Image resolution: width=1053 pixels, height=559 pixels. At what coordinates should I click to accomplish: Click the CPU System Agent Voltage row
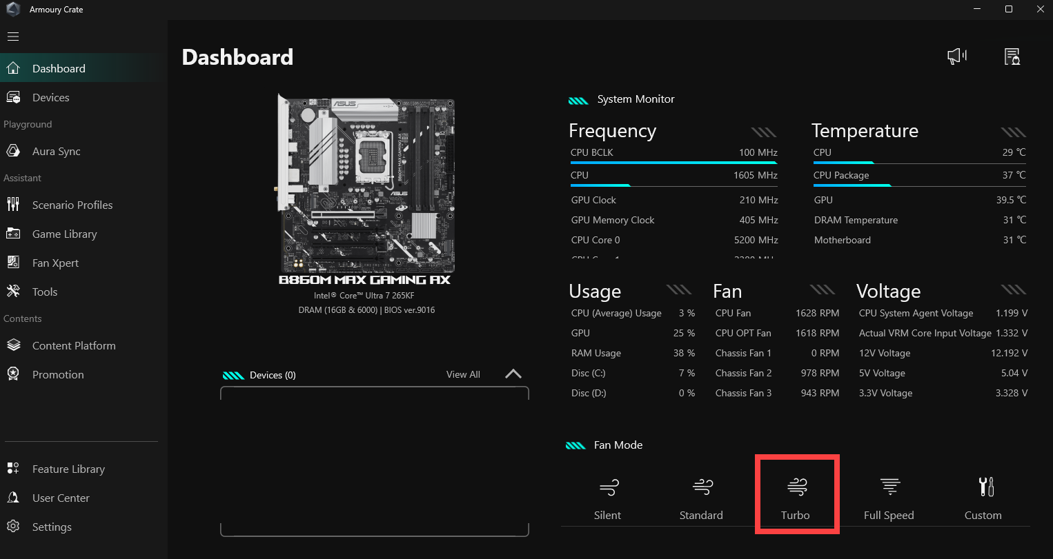pyautogui.click(x=943, y=313)
